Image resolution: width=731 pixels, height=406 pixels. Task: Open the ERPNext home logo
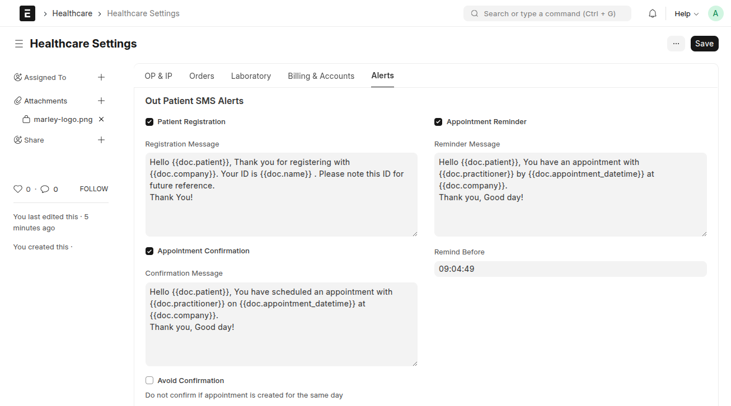(x=27, y=13)
